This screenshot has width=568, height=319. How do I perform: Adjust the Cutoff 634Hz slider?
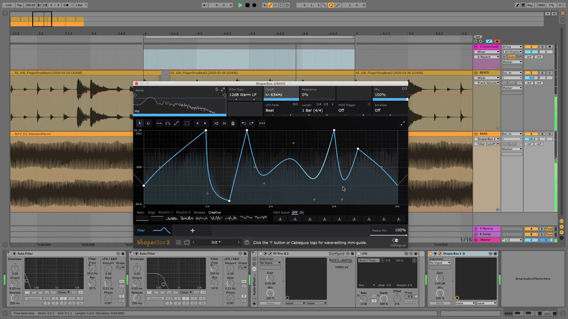[x=281, y=100]
